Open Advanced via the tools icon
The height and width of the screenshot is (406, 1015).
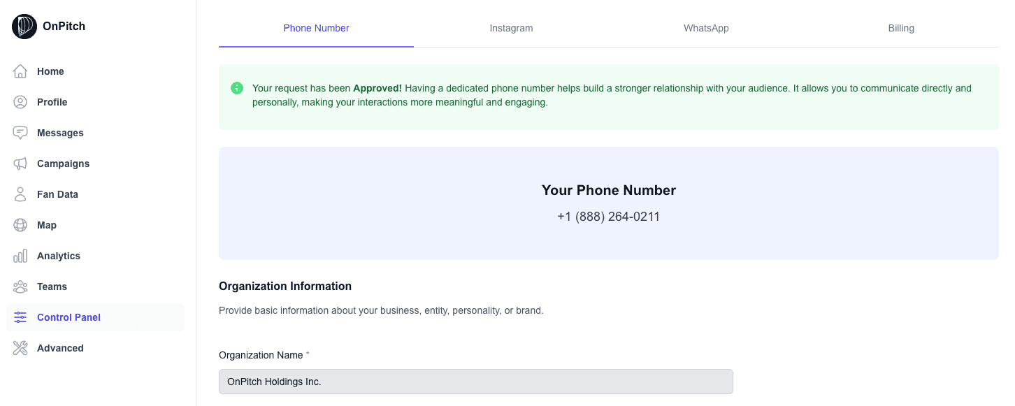(20, 348)
